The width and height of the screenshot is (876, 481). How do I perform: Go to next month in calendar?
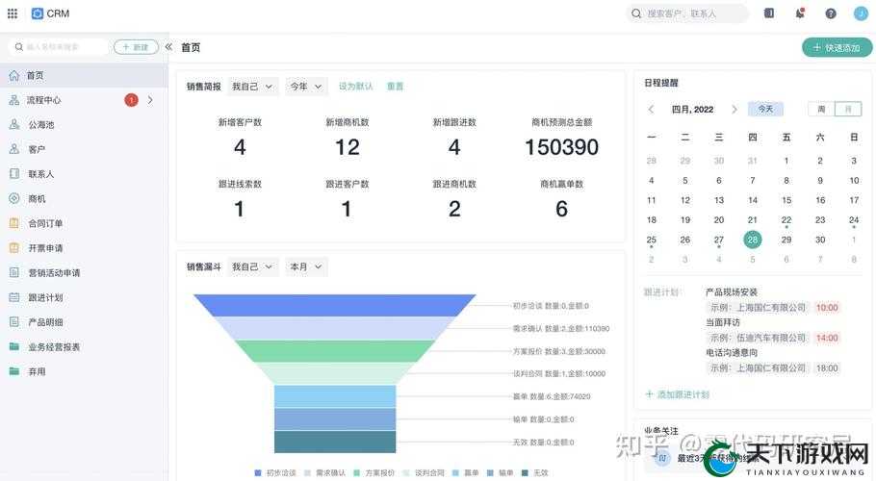[x=734, y=110]
